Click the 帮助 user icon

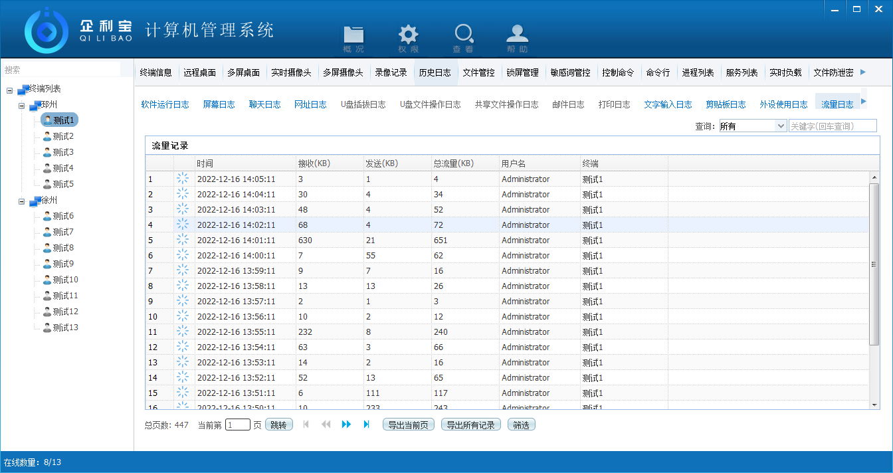click(x=517, y=36)
